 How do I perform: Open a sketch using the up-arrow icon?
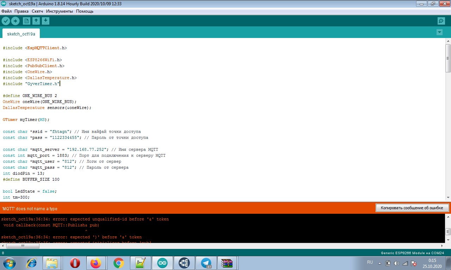[36, 21]
